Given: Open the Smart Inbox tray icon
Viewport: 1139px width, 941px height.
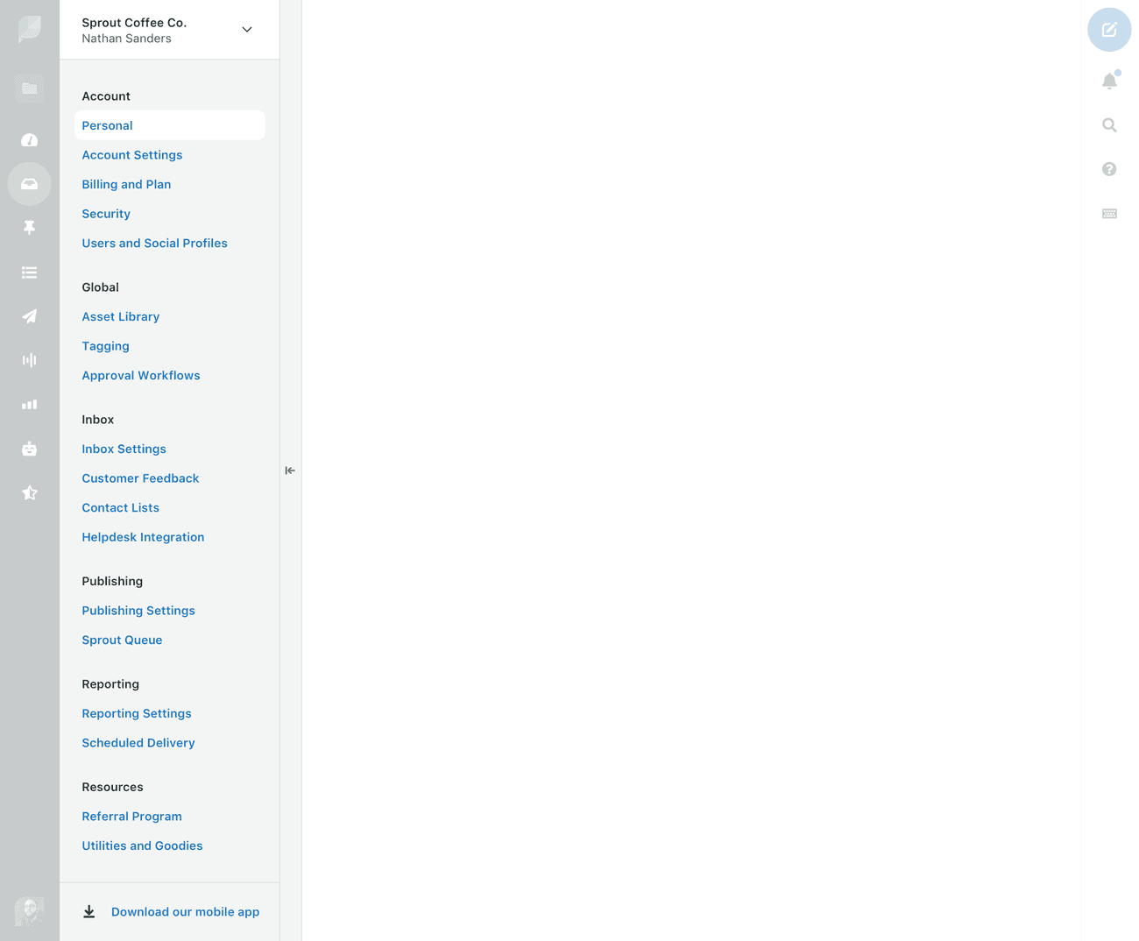Looking at the screenshot, I should click(x=30, y=184).
